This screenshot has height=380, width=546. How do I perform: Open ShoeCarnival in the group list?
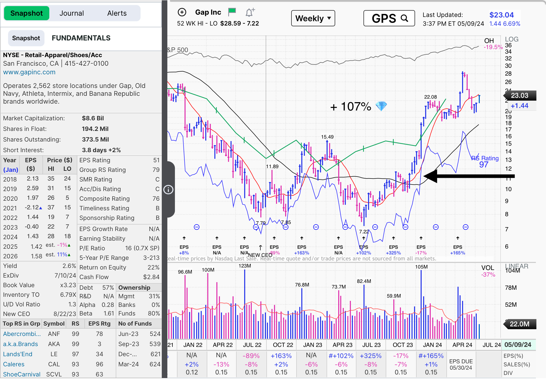pos(22,374)
